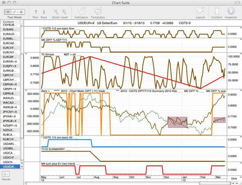Select USDEUR symbol in content list
The image size is (242, 185).
click(10, 167)
